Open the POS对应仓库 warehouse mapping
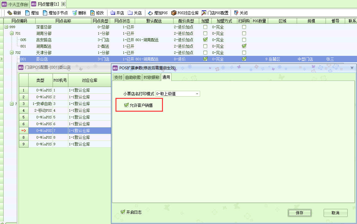The image size is (357, 224). tap(174, 13)
